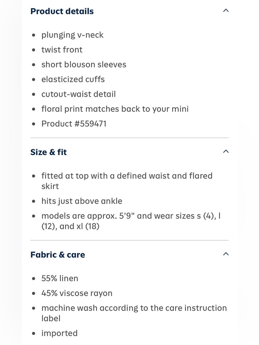
Task: Click the imported list item
Action: pos(59,333)
